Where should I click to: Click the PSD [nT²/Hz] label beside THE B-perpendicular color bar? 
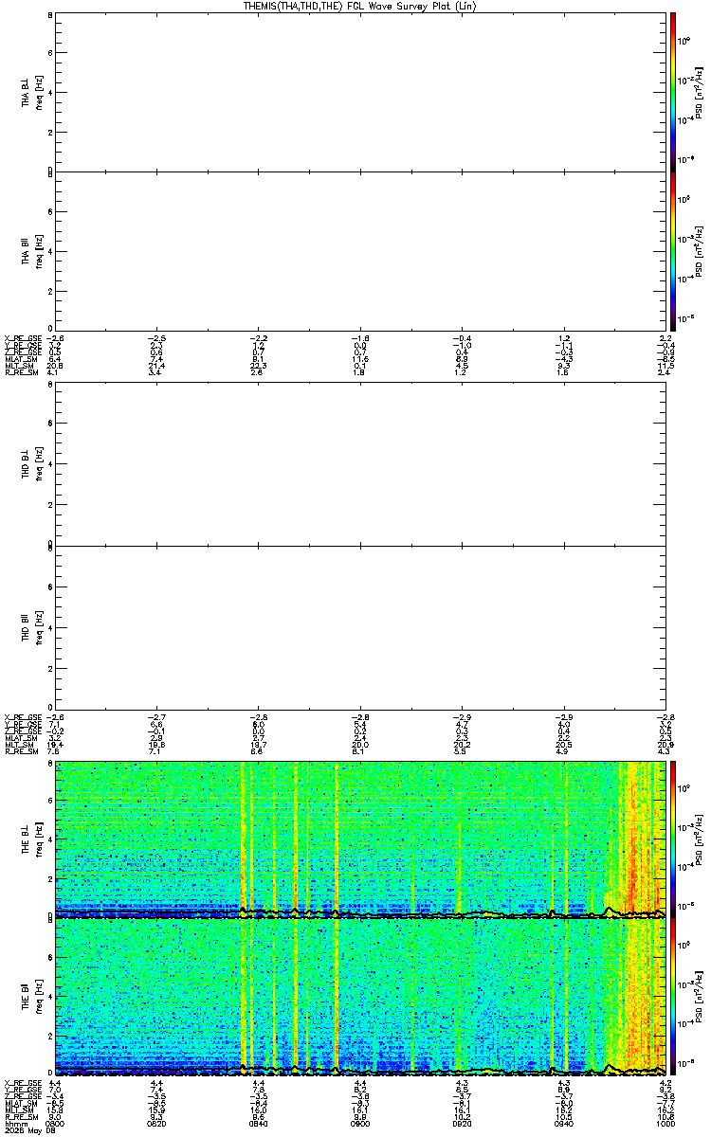(x=699, y=839)
